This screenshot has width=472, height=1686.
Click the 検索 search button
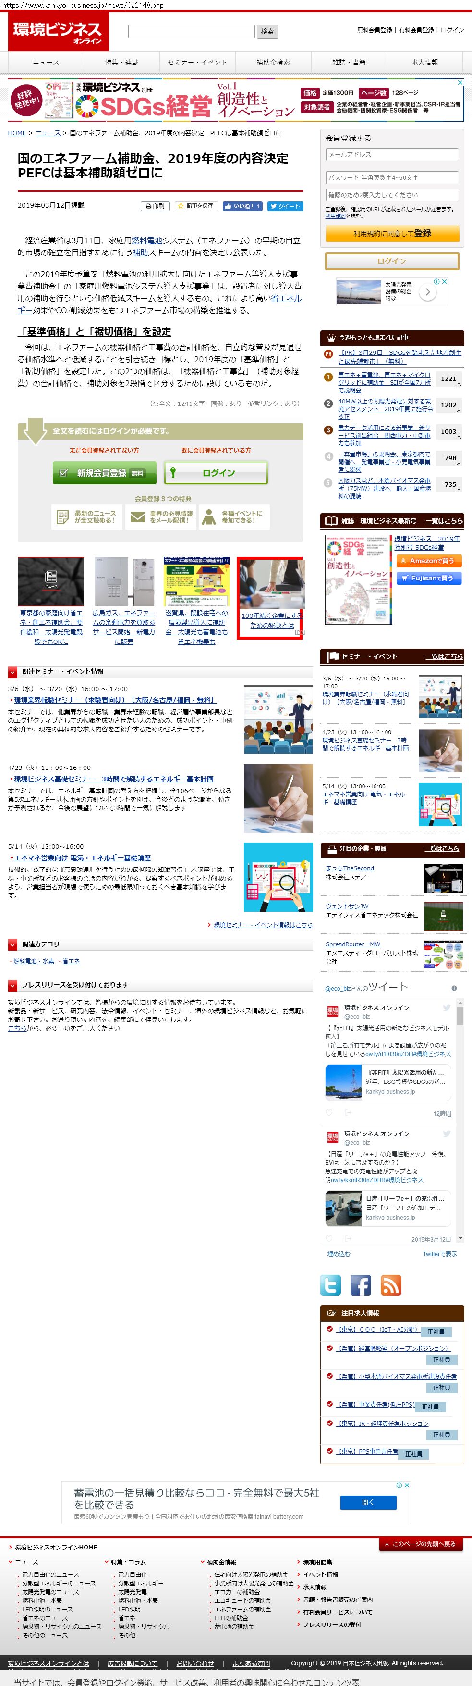pos(268,31)
